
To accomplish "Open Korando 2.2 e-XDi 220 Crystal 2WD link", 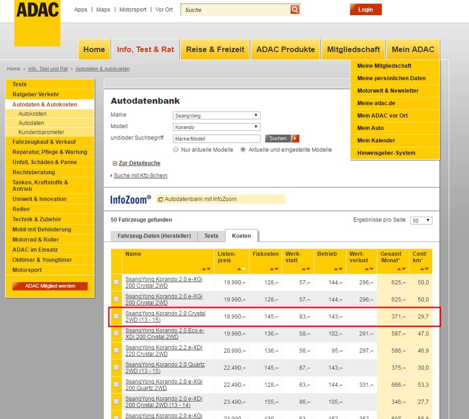I will click(x=164, y=351).
